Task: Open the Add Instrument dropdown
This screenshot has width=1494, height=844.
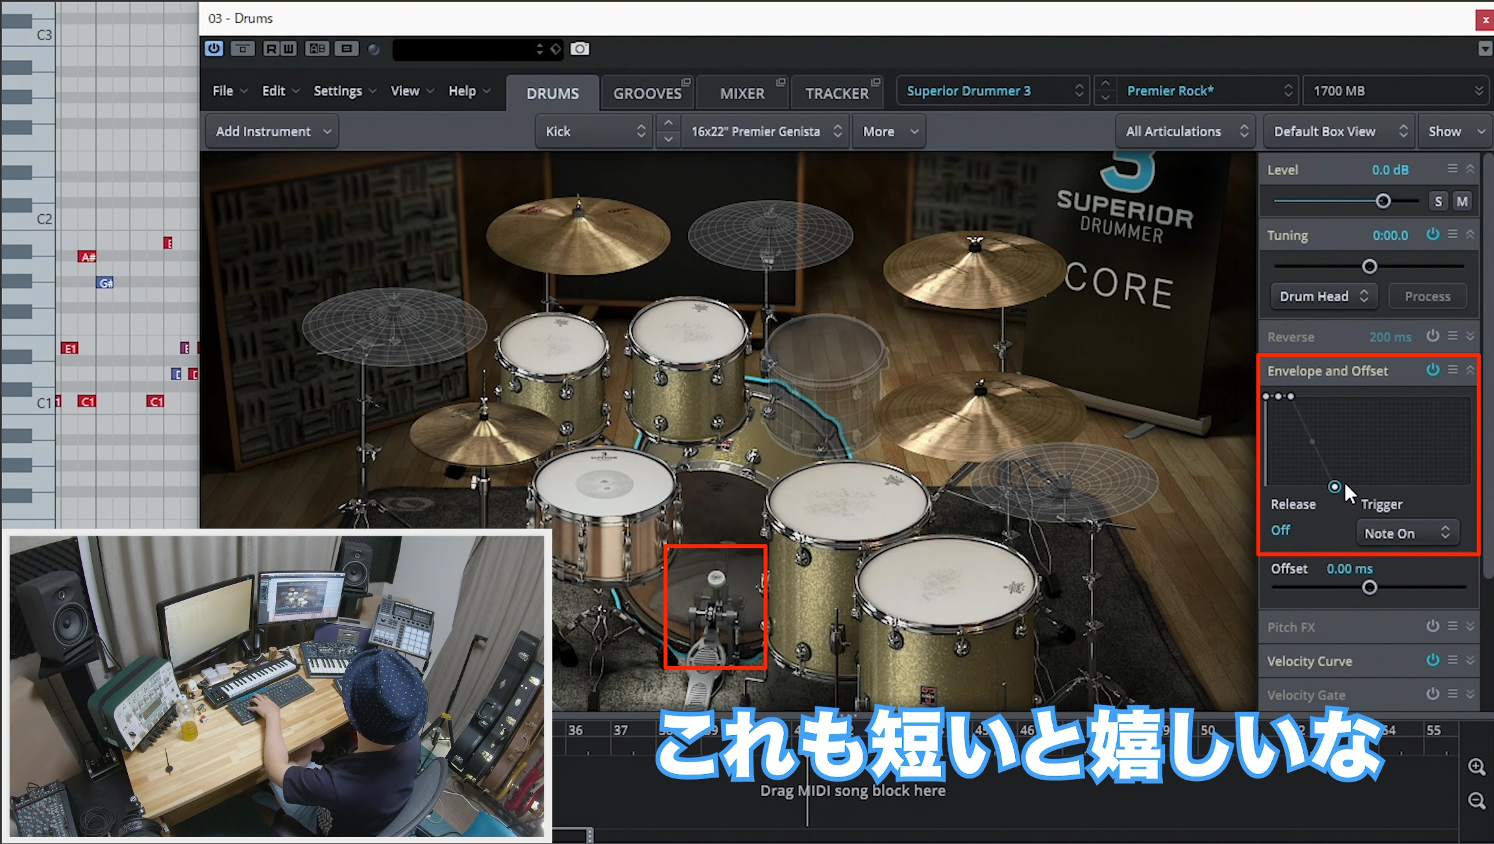Action: point(273,132)
